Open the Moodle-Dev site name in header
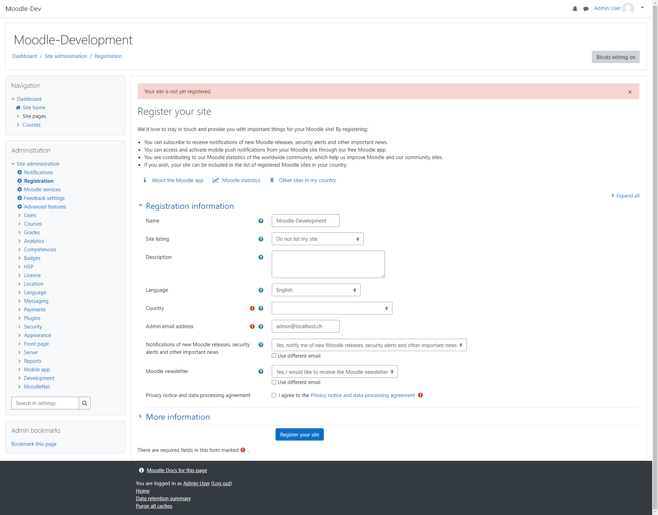The width and height of the screenshot is (658, 515). point(23,9)
